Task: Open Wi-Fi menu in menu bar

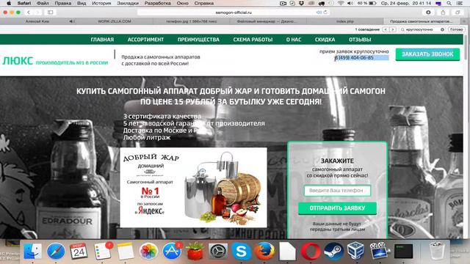Action: 341,3
